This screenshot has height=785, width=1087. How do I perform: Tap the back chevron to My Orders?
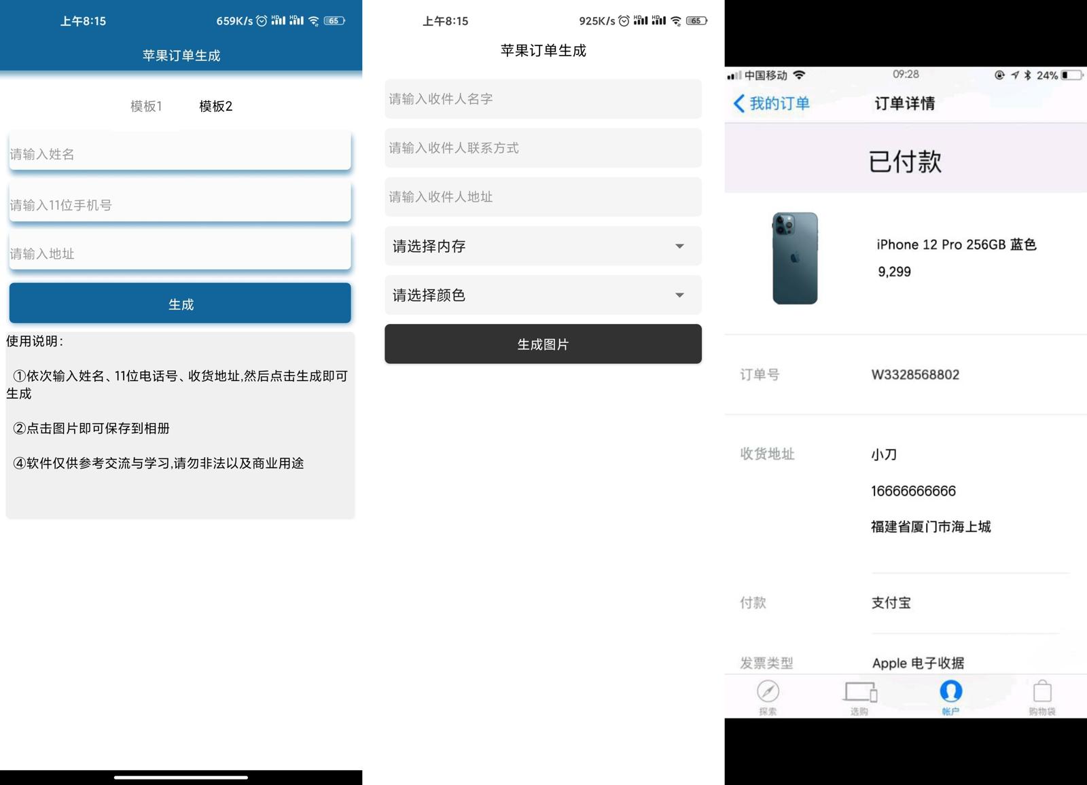[739, 103]
